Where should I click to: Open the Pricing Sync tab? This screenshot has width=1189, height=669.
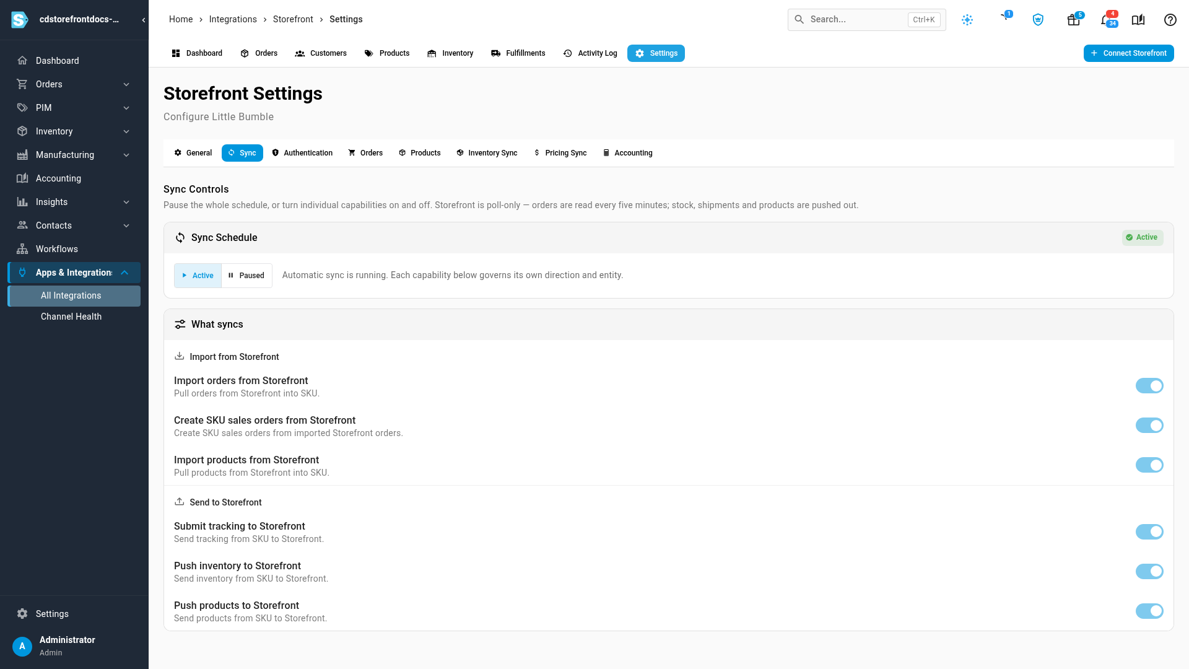[x=560, y=153]
